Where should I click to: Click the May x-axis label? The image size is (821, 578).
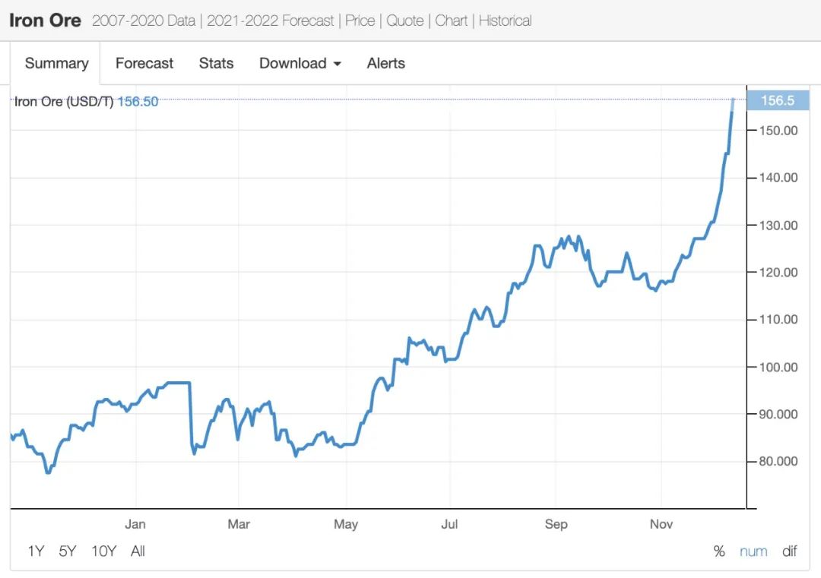tap(346, 524)
